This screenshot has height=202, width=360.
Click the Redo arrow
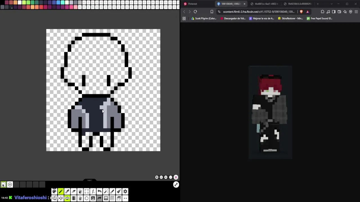[x=100, y=198]
